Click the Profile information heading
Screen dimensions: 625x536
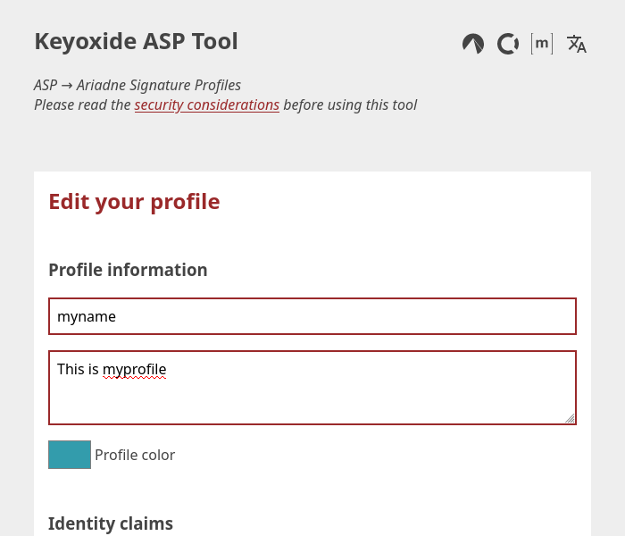pyautogui.click(x=128, y=270)
